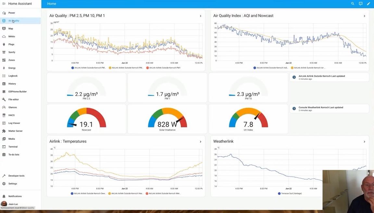
Task: Open the PM 2.5 gauge card
Action: [x=86, y=88]
